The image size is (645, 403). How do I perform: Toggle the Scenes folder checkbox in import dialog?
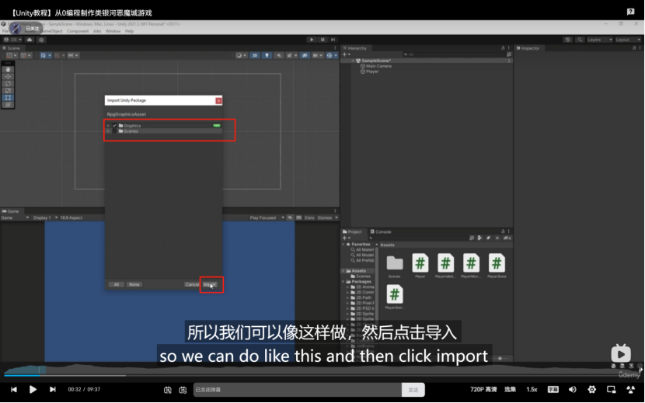[114, 130]
